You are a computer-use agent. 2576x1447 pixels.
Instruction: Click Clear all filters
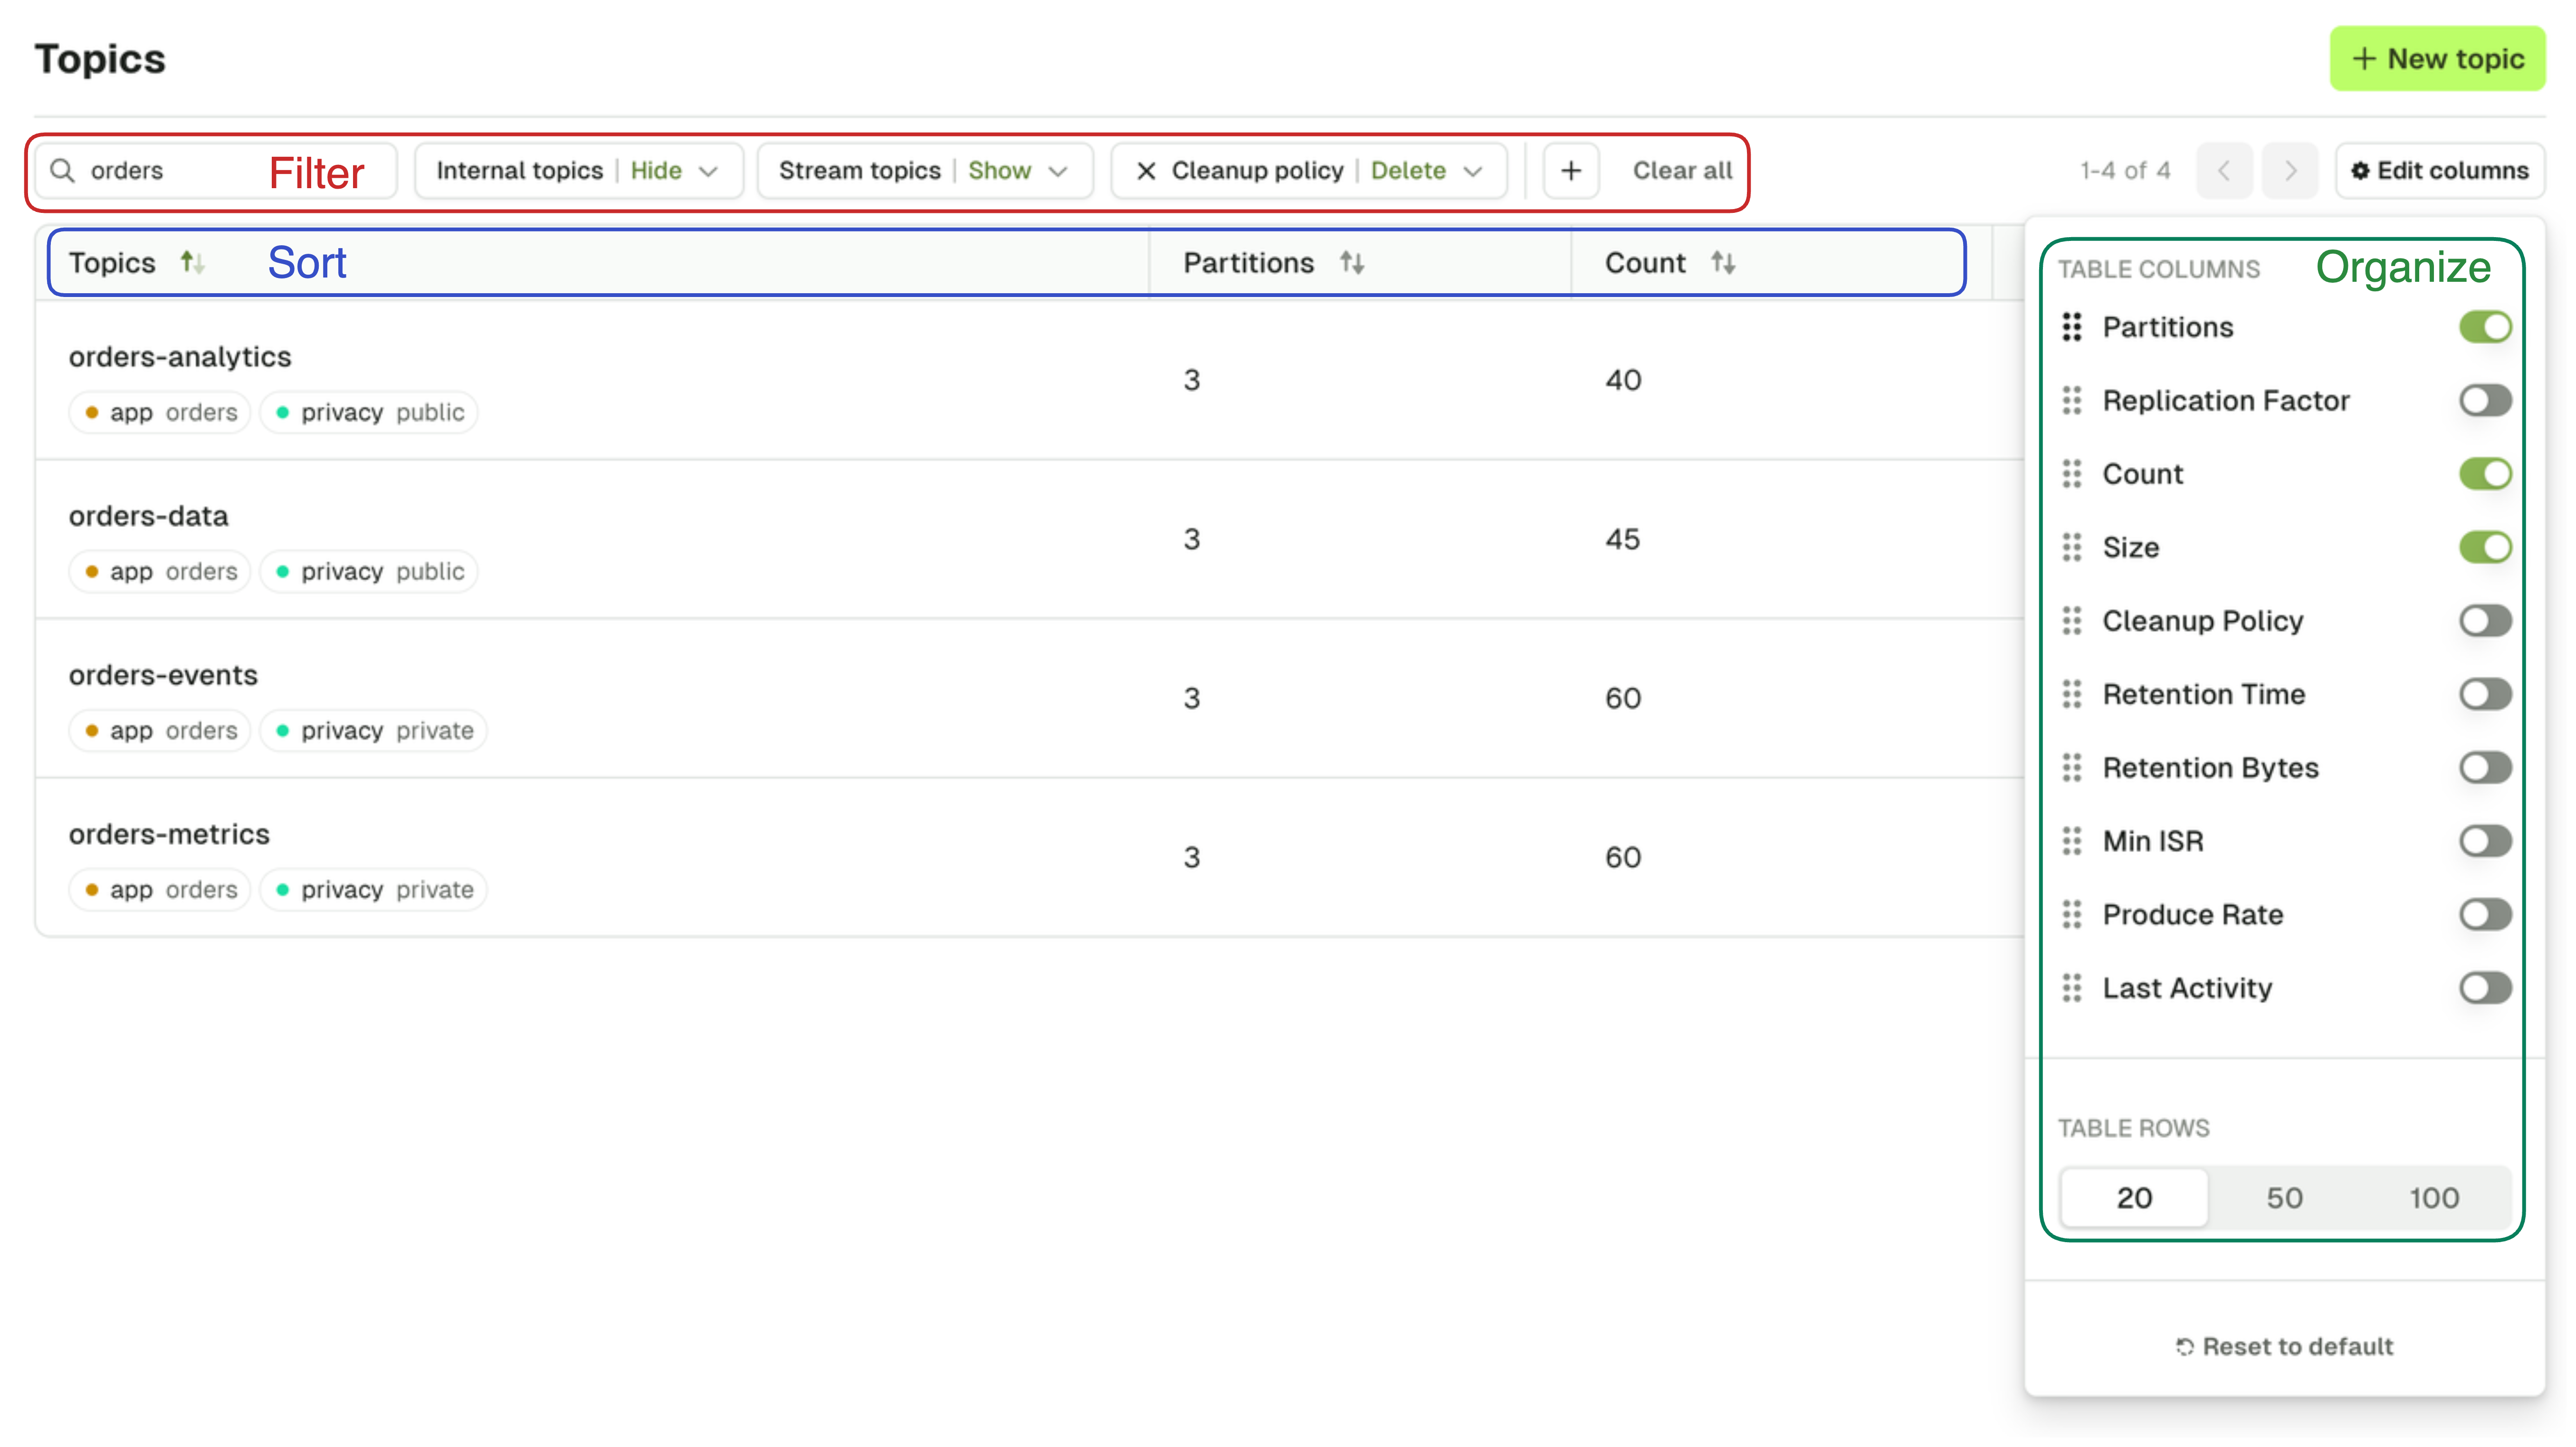coord(1682,171)
